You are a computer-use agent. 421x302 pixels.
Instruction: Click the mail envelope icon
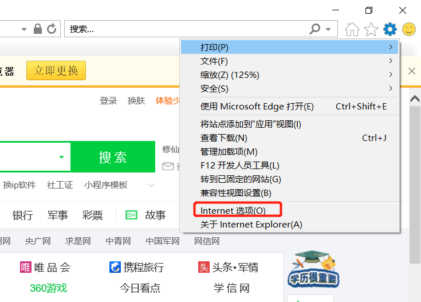pos(168,166)
